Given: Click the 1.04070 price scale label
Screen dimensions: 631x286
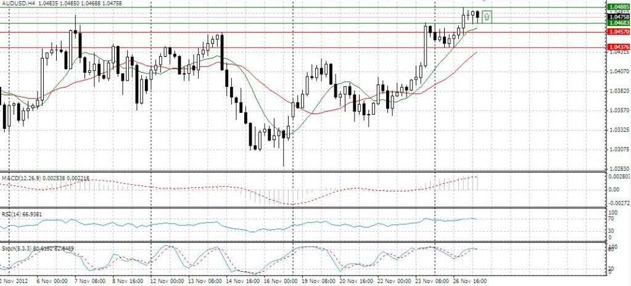Looking at the screenshot, I should coord(617,71).
